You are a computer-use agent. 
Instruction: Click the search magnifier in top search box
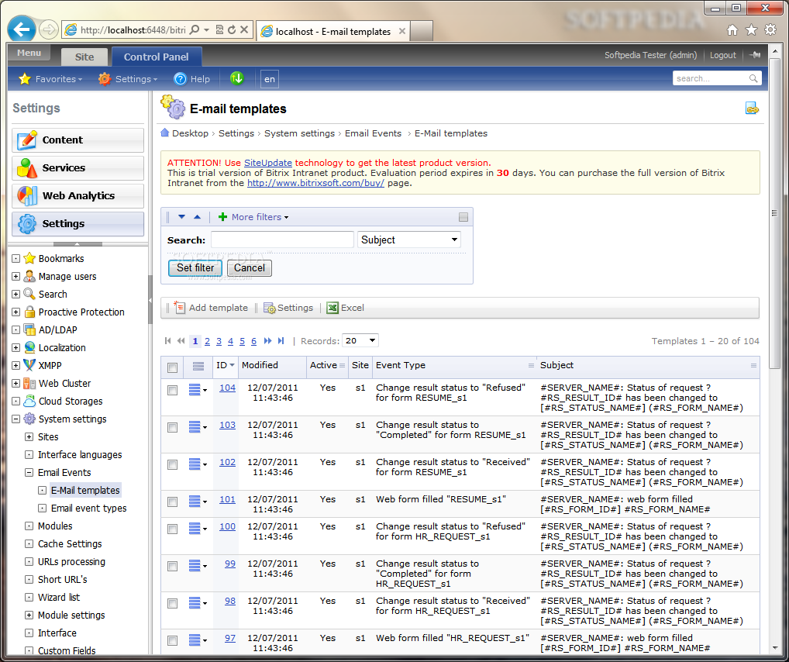[x=753, y=78]
